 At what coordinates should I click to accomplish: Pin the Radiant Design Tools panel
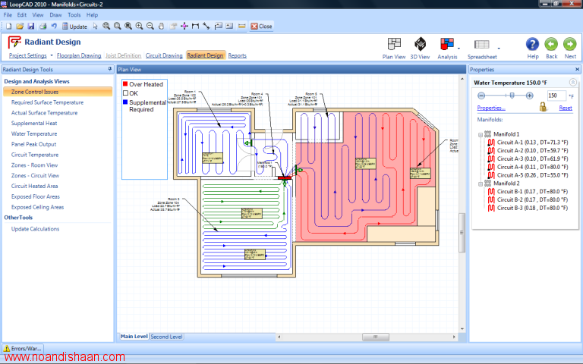109,69
